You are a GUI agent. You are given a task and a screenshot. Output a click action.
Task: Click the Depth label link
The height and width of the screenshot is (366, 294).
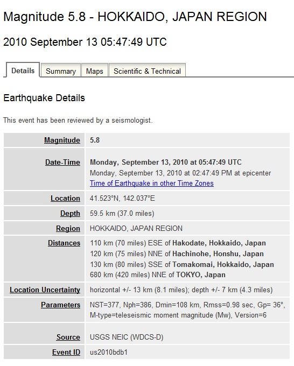pyautogui.click(x=70, y=213)
